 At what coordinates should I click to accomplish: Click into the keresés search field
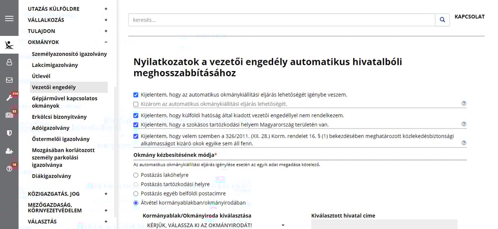[x=282, y=20]
